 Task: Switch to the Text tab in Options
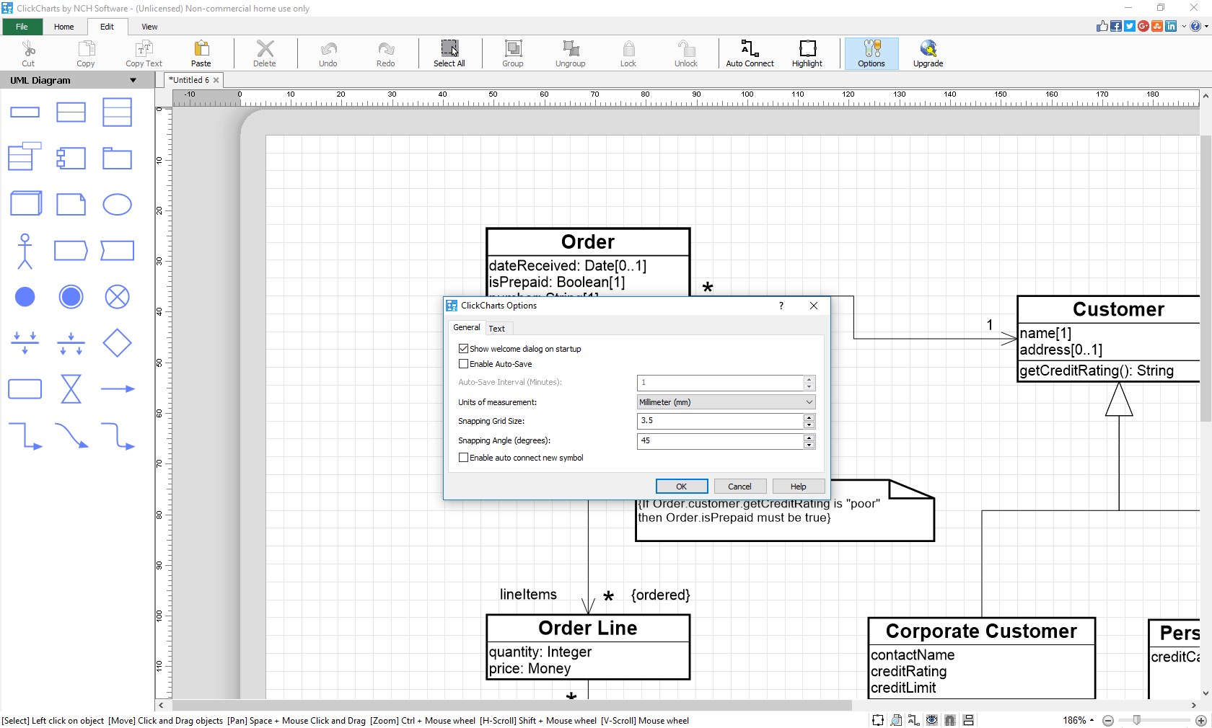click(497, 328)
